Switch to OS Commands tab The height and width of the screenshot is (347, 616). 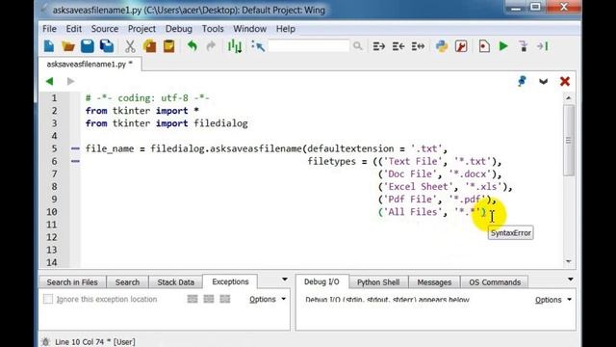495,282
